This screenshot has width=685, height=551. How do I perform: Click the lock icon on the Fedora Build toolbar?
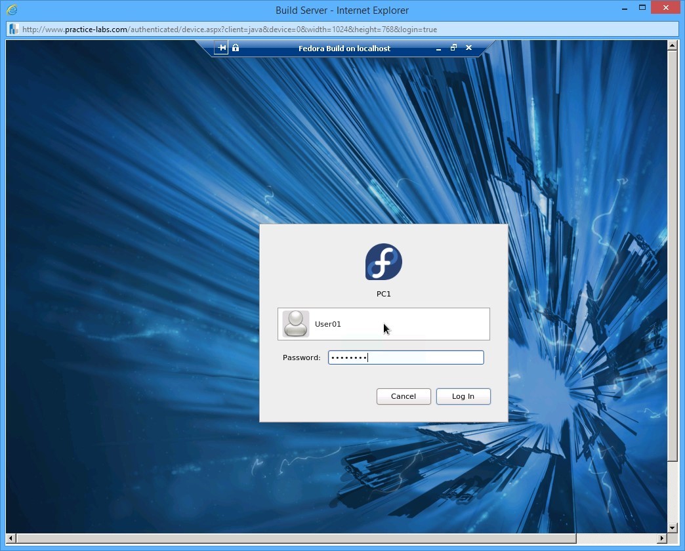pyautogui.click(x=236, y=47)
